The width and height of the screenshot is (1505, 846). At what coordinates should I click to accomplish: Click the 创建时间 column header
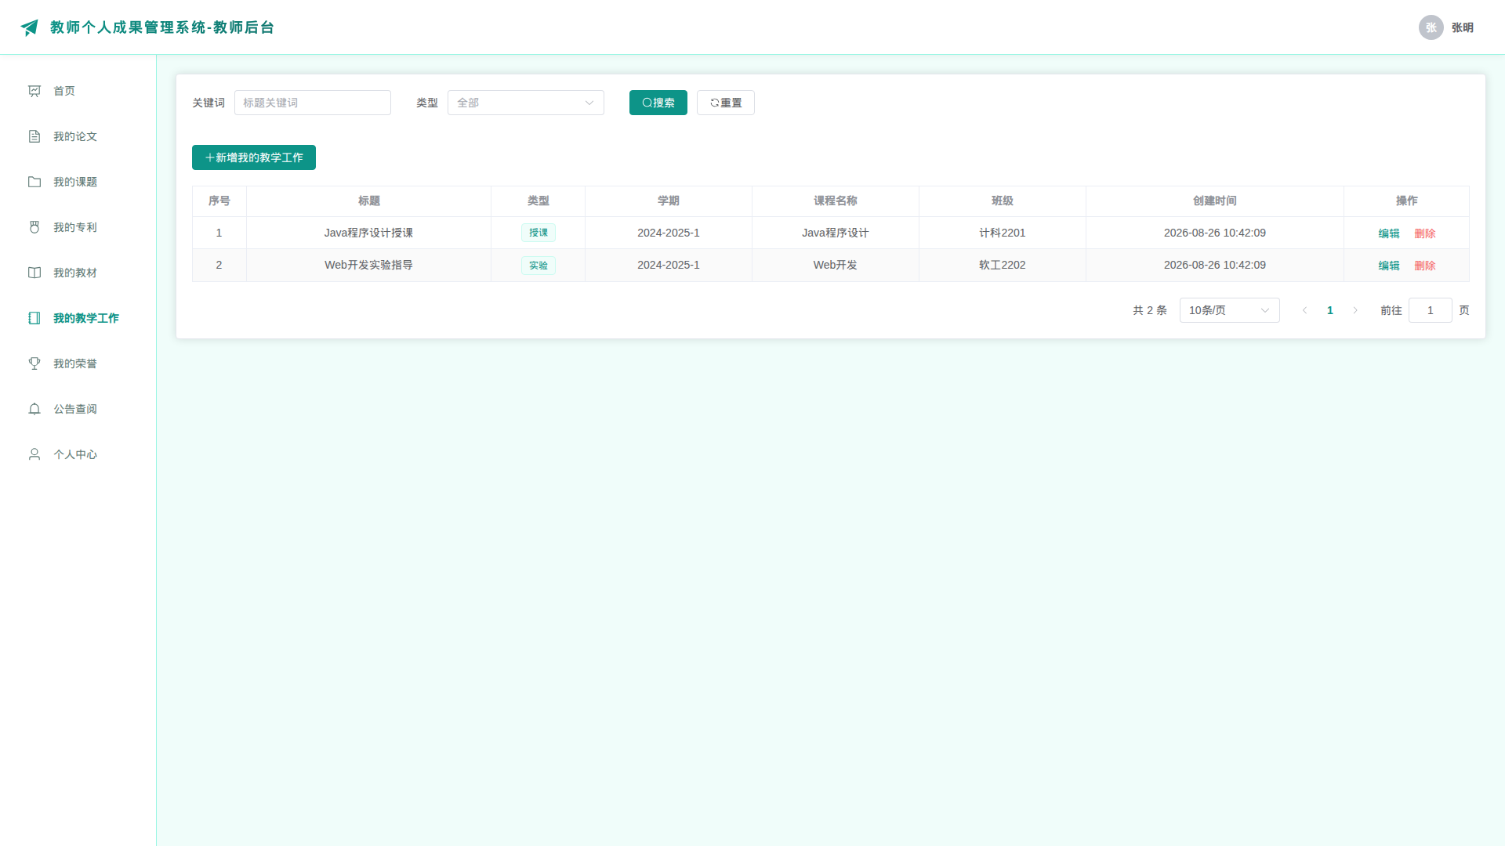(1215, 201)
